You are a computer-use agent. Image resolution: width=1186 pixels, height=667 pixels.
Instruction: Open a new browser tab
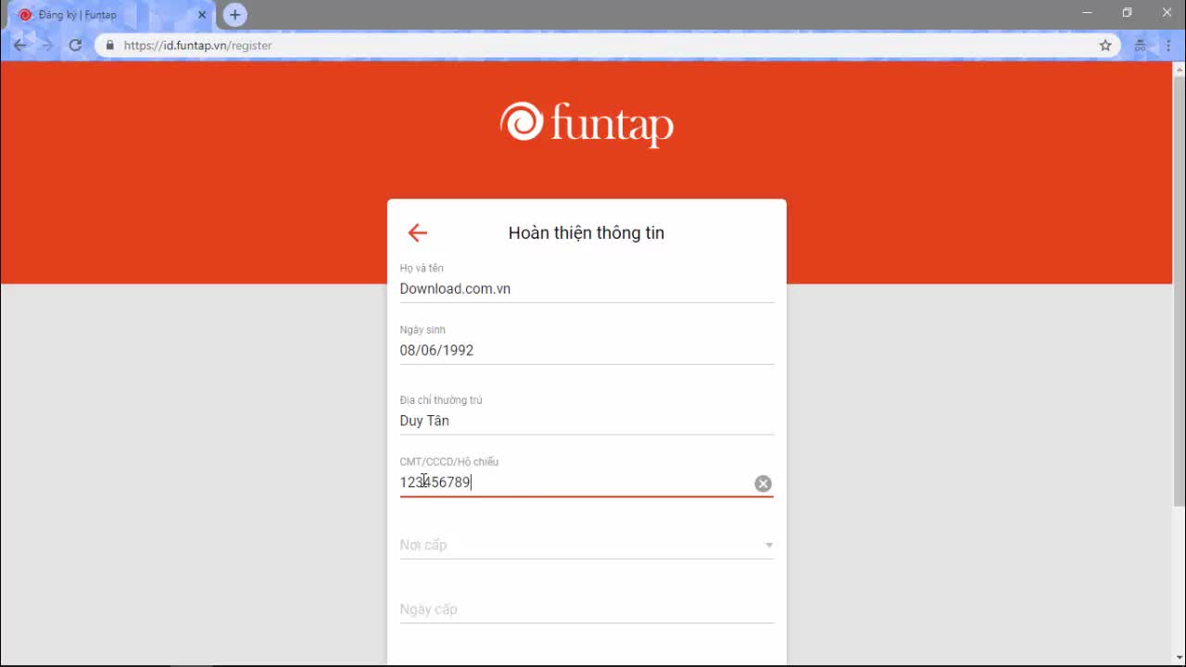point(235,15)
